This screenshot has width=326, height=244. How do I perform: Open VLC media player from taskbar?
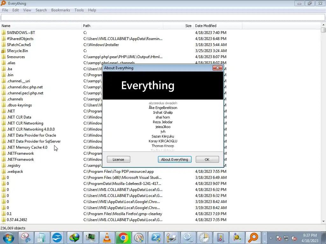pos(107,238)
